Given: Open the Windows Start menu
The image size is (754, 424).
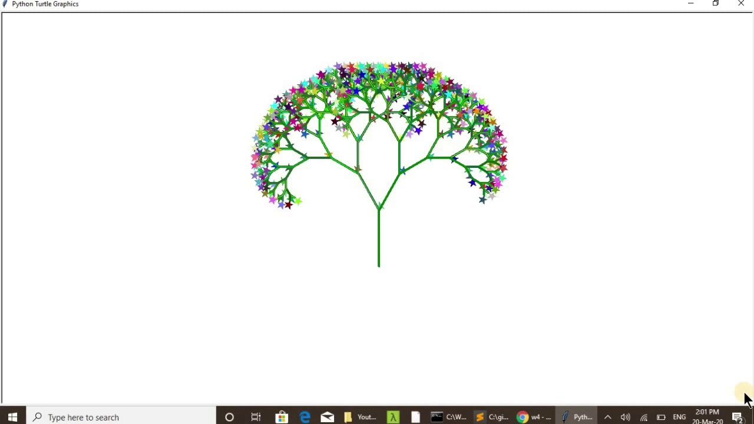Looking at the screenshot, I should 12,417.
